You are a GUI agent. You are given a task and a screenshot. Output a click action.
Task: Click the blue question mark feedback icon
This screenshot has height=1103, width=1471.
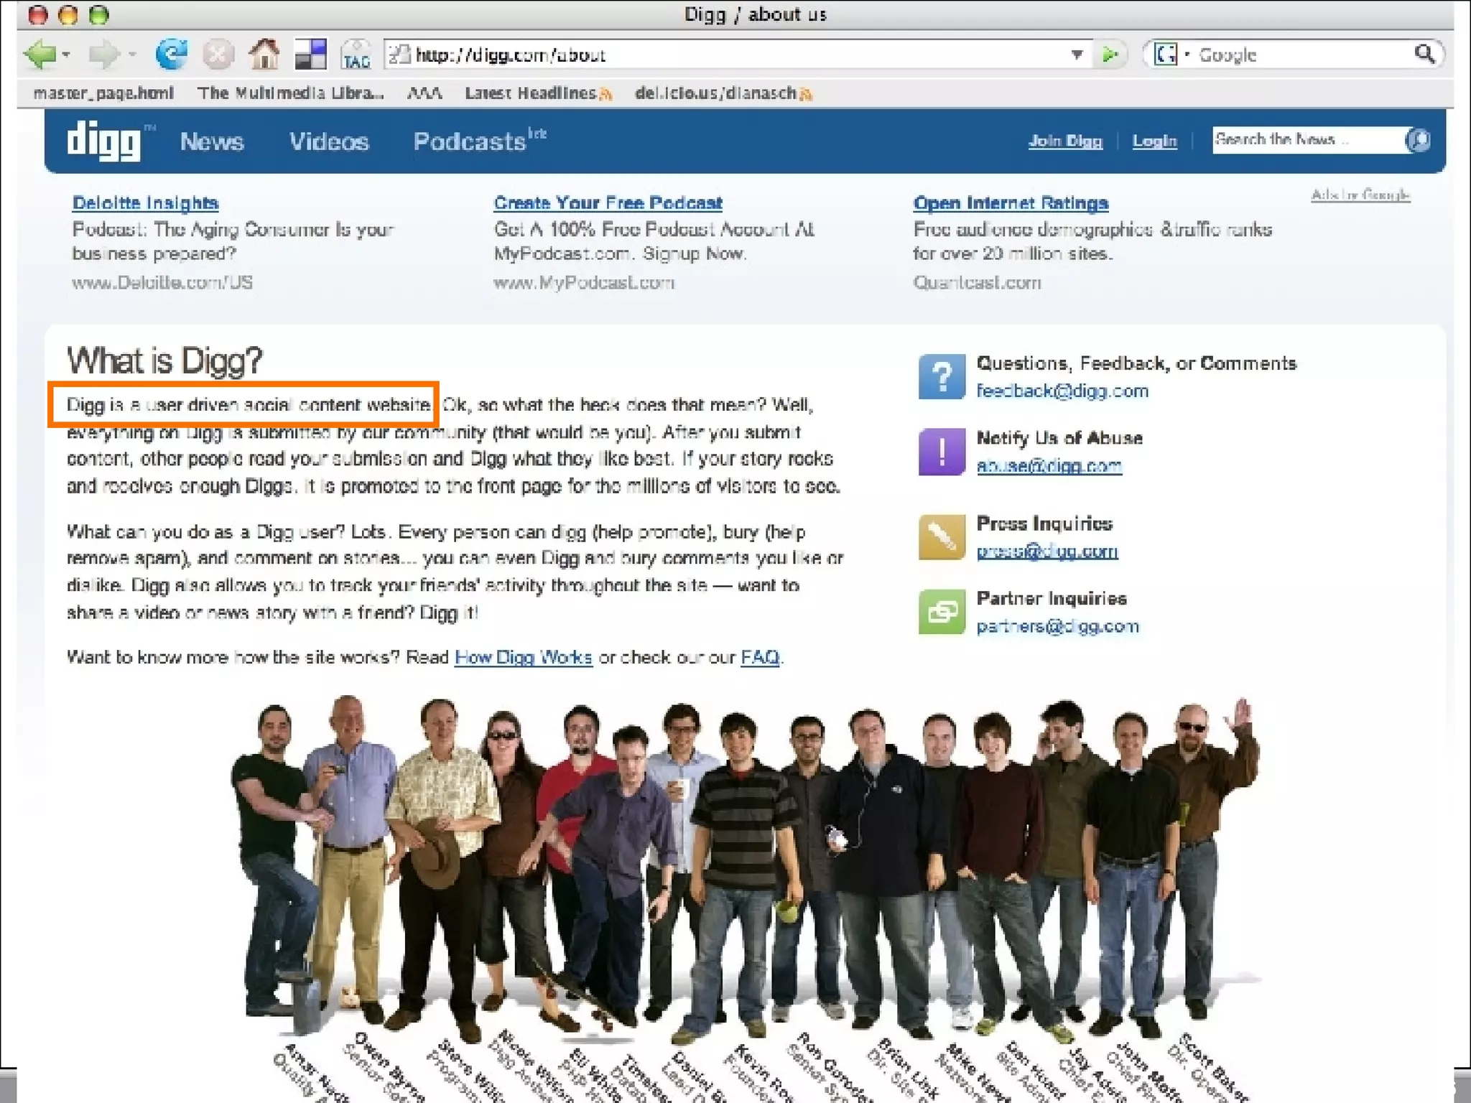pos(941,376)
